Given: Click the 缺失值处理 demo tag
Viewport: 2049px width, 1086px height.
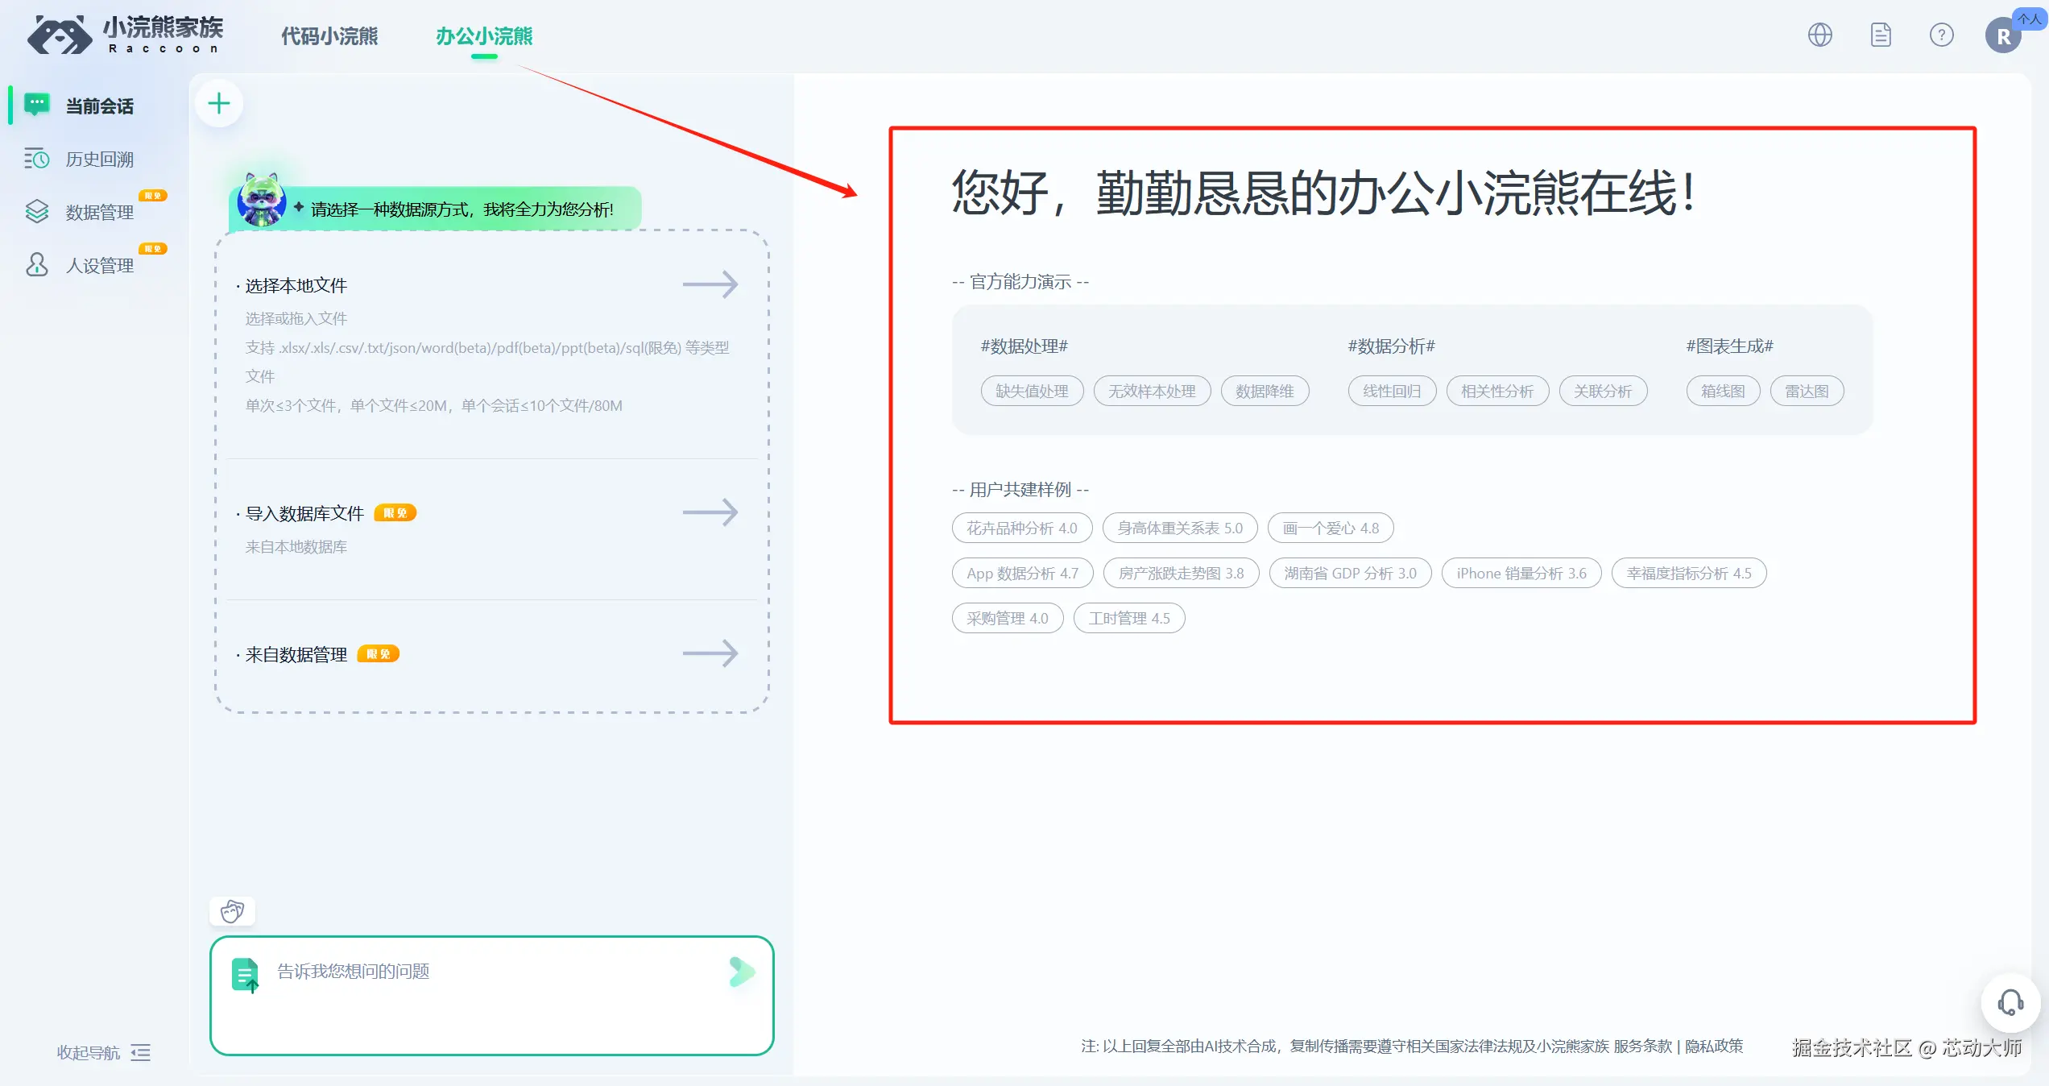Looking at the screenshot, I should pyautogui.click(x=1032, y=392).
